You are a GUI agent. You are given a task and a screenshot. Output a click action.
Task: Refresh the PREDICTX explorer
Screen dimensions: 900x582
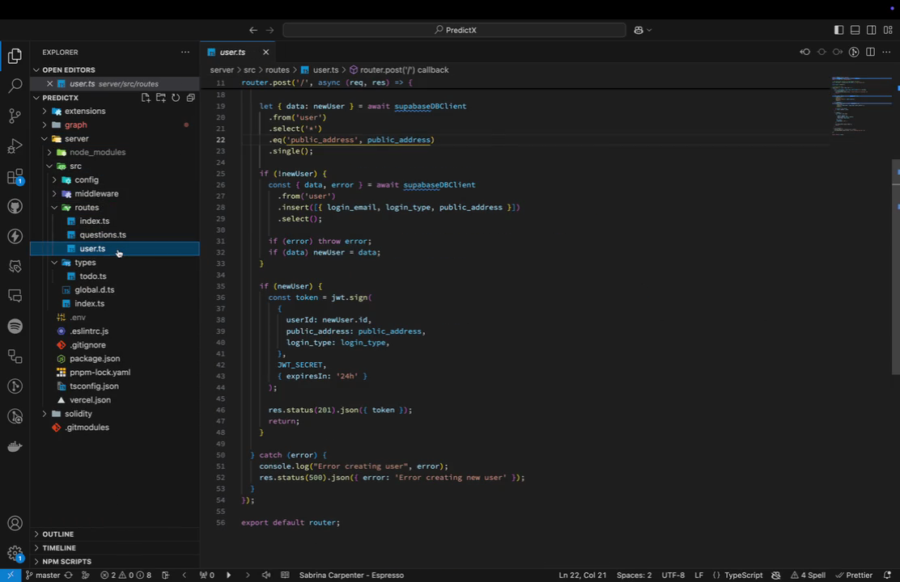pyautogui.click(x=176, y=98)
